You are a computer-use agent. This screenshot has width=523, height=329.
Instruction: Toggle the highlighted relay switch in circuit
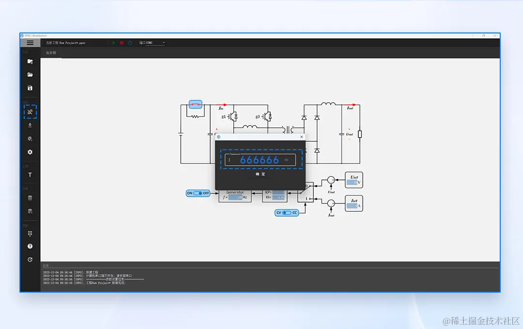[x=196, y=105]
